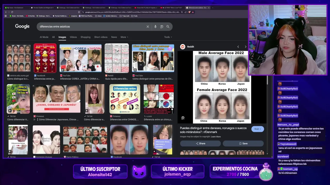Image resolution: width=330 pixels, height=185 pixels.
Task: Click the Share button under the preview
Action: [x=200, y=143]
